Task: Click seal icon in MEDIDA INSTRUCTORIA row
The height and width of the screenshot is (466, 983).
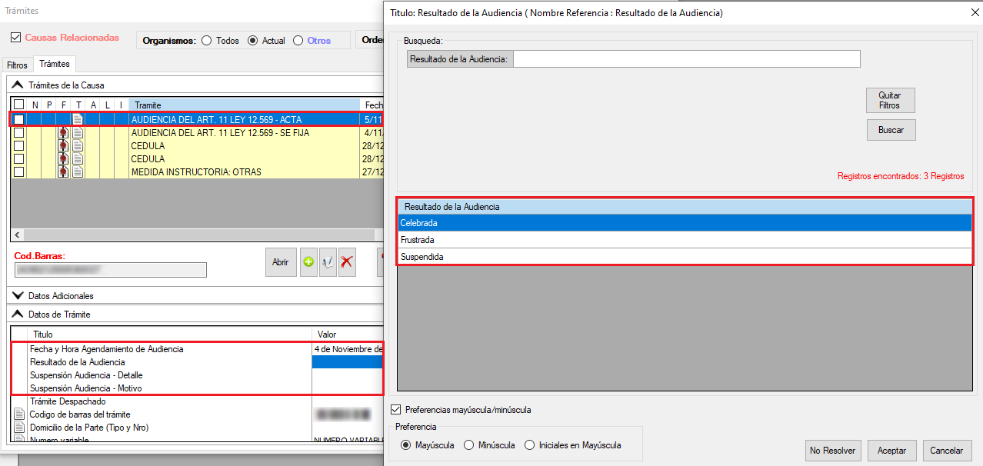Action: pos(63,172)
